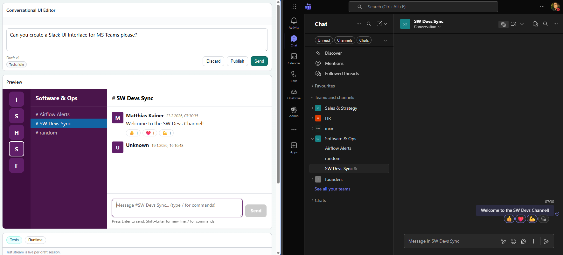Expand the founders team
563x255 pixels.
tap(312, 179)
